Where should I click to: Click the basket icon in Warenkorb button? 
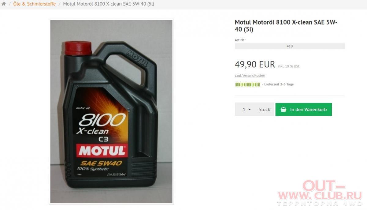(284, 109)
